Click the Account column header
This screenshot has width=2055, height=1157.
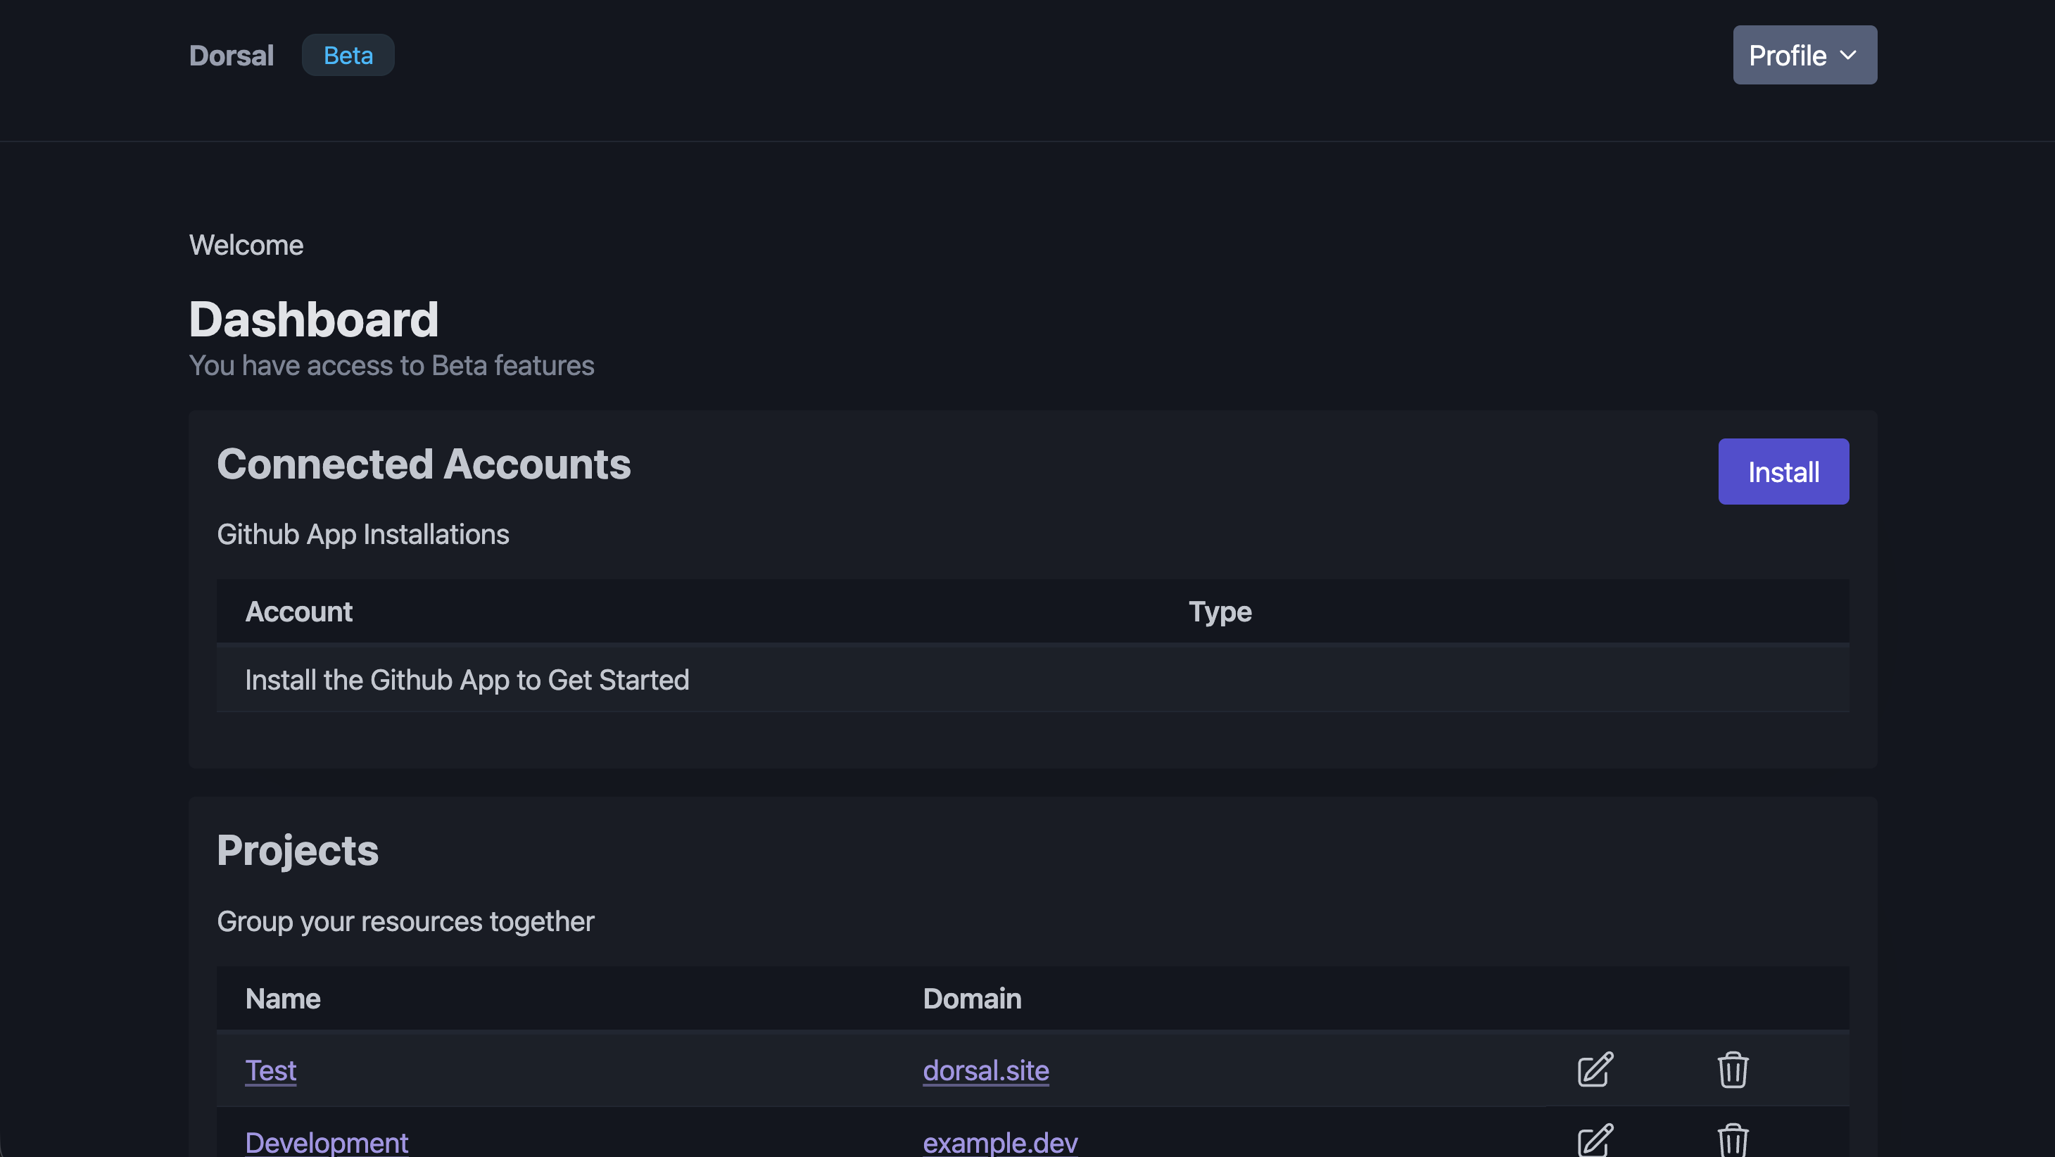(x=298, y=611)
